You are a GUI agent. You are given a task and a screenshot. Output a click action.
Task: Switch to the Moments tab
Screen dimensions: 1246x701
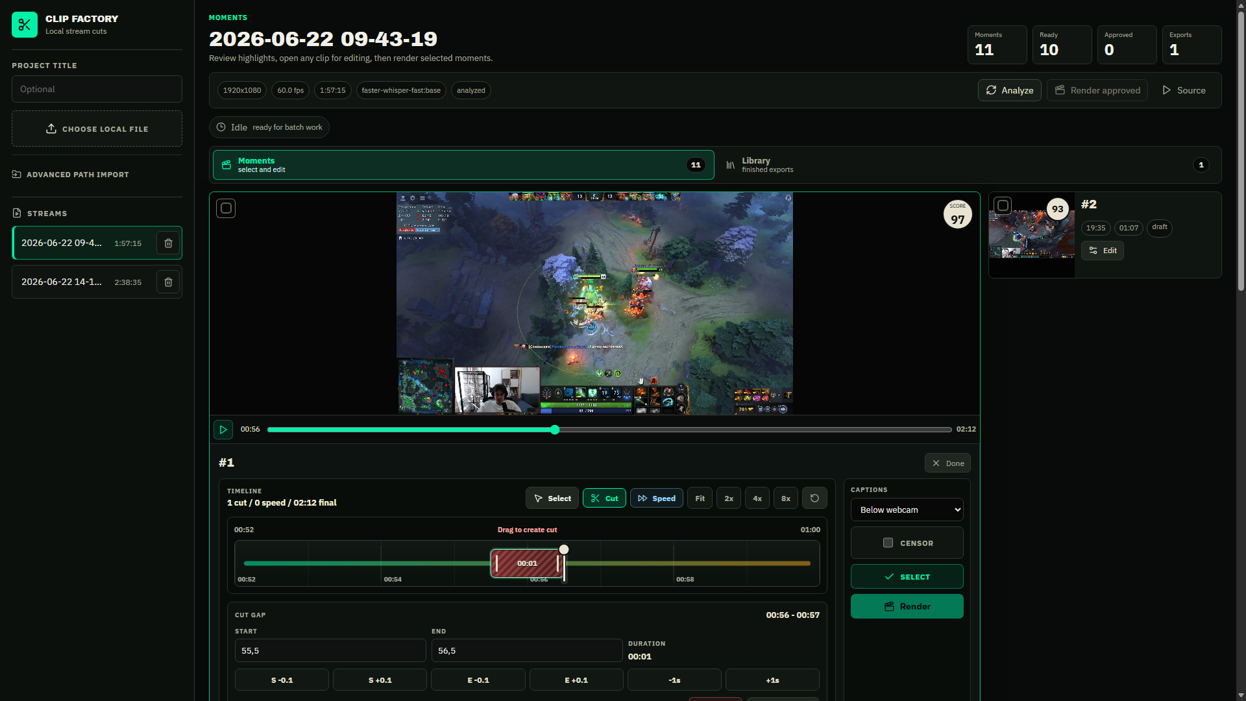click(463, 165)
